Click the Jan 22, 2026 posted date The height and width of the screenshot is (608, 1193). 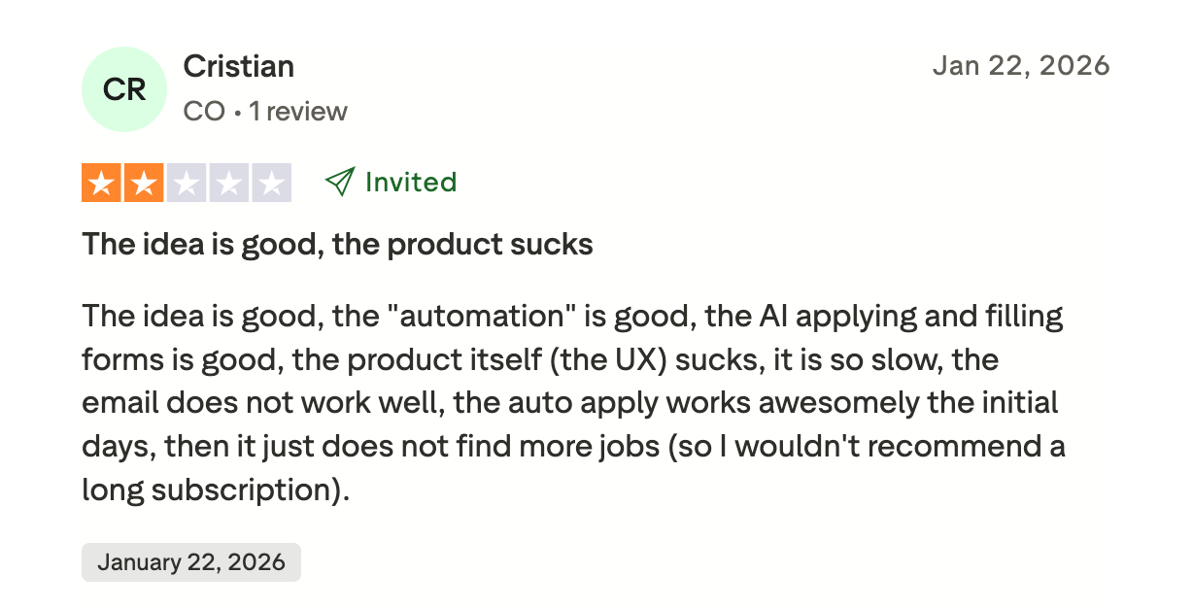coord(1020,65)
